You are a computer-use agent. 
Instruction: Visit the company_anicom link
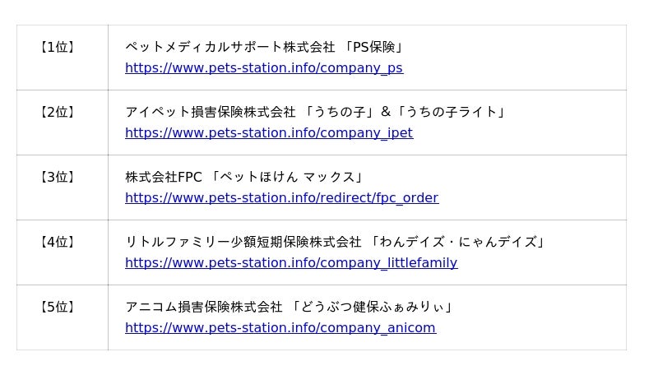[x=280, y=328]
